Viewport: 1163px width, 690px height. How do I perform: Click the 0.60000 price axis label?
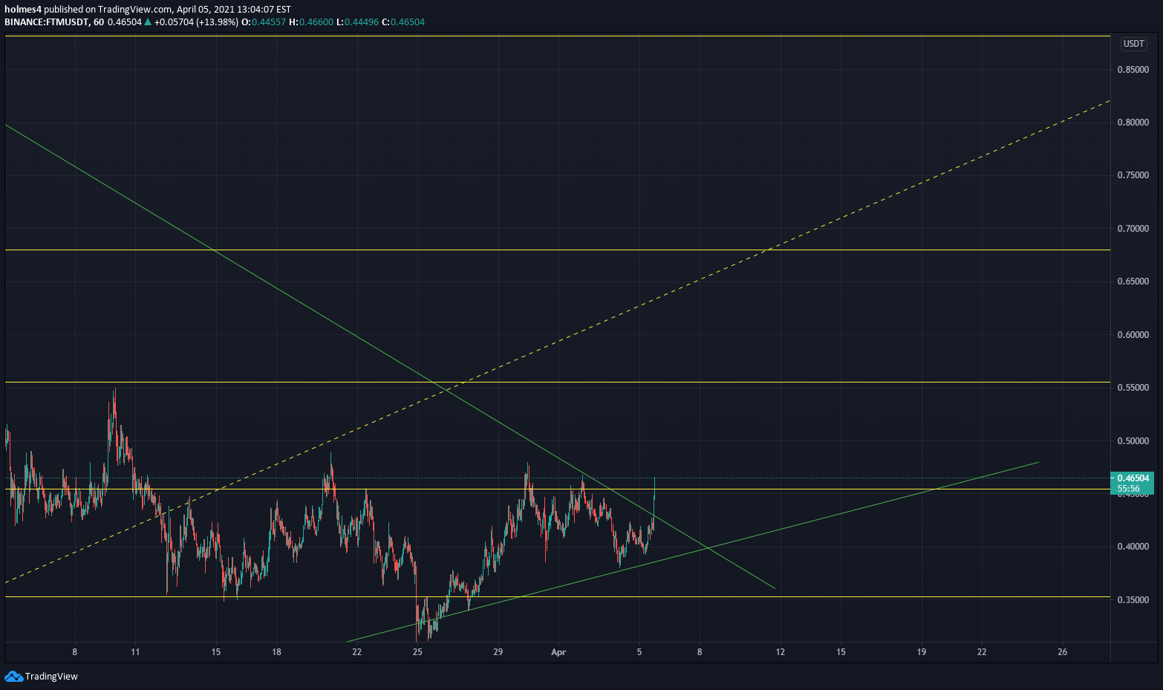1133,335
